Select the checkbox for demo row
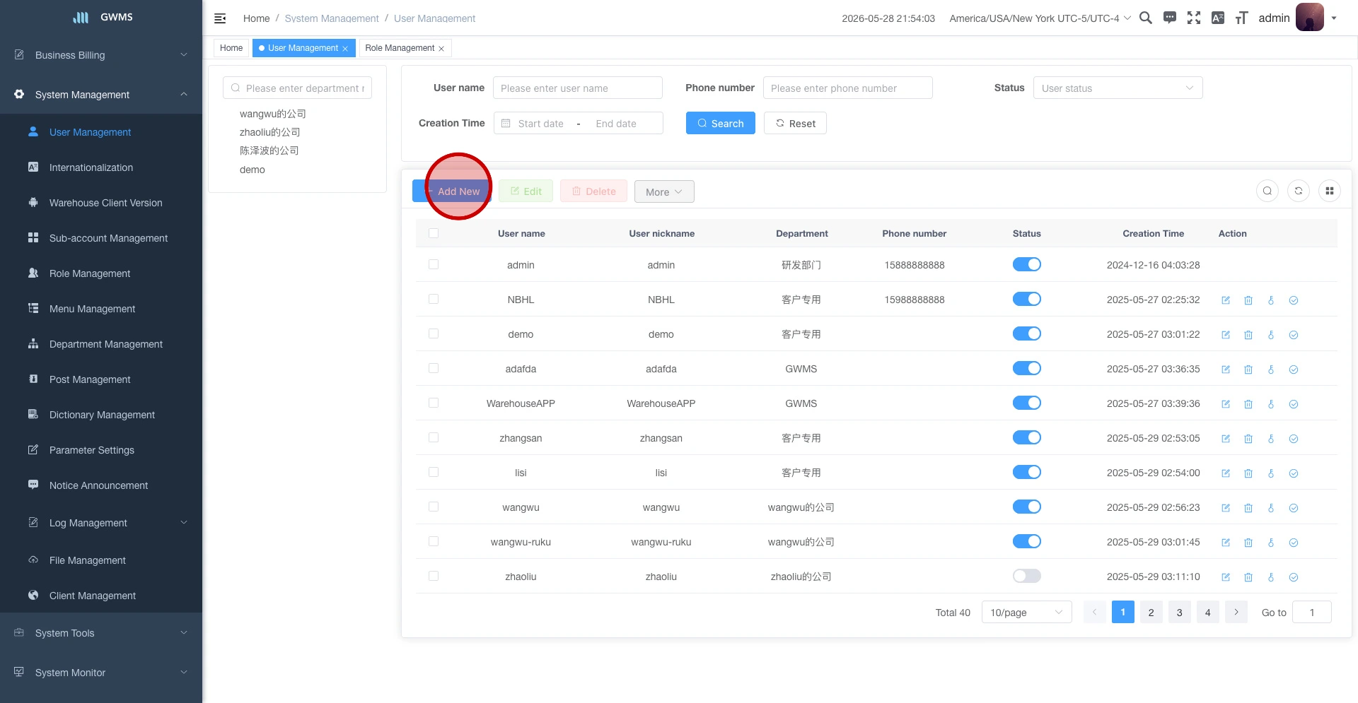 click(434, 333)
